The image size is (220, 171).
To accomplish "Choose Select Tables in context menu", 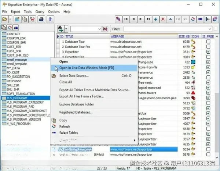I will [x=94, y=133].
